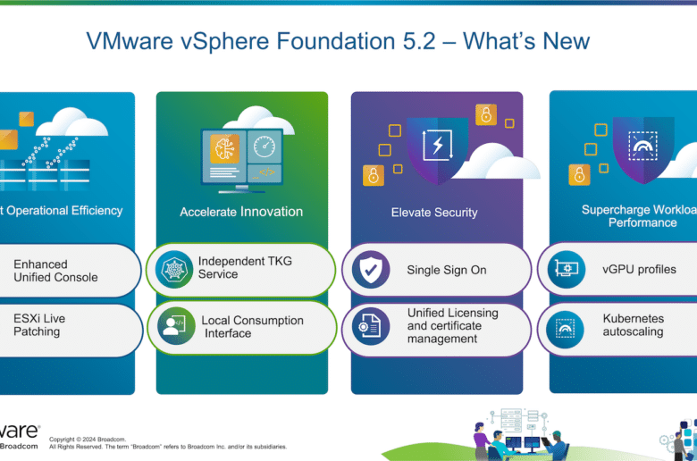This screenshot has width=697, height=461.
Task: Click the monitor illustration above Accelerate Innovation
Action: (x=241, y=161)
